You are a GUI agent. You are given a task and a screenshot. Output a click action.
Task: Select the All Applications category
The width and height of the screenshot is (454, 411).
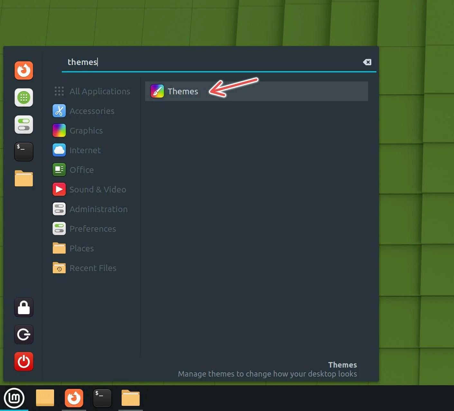(92, 91)
